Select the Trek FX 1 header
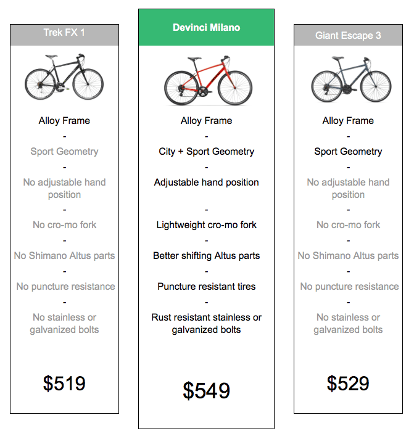 pos(64,34)
